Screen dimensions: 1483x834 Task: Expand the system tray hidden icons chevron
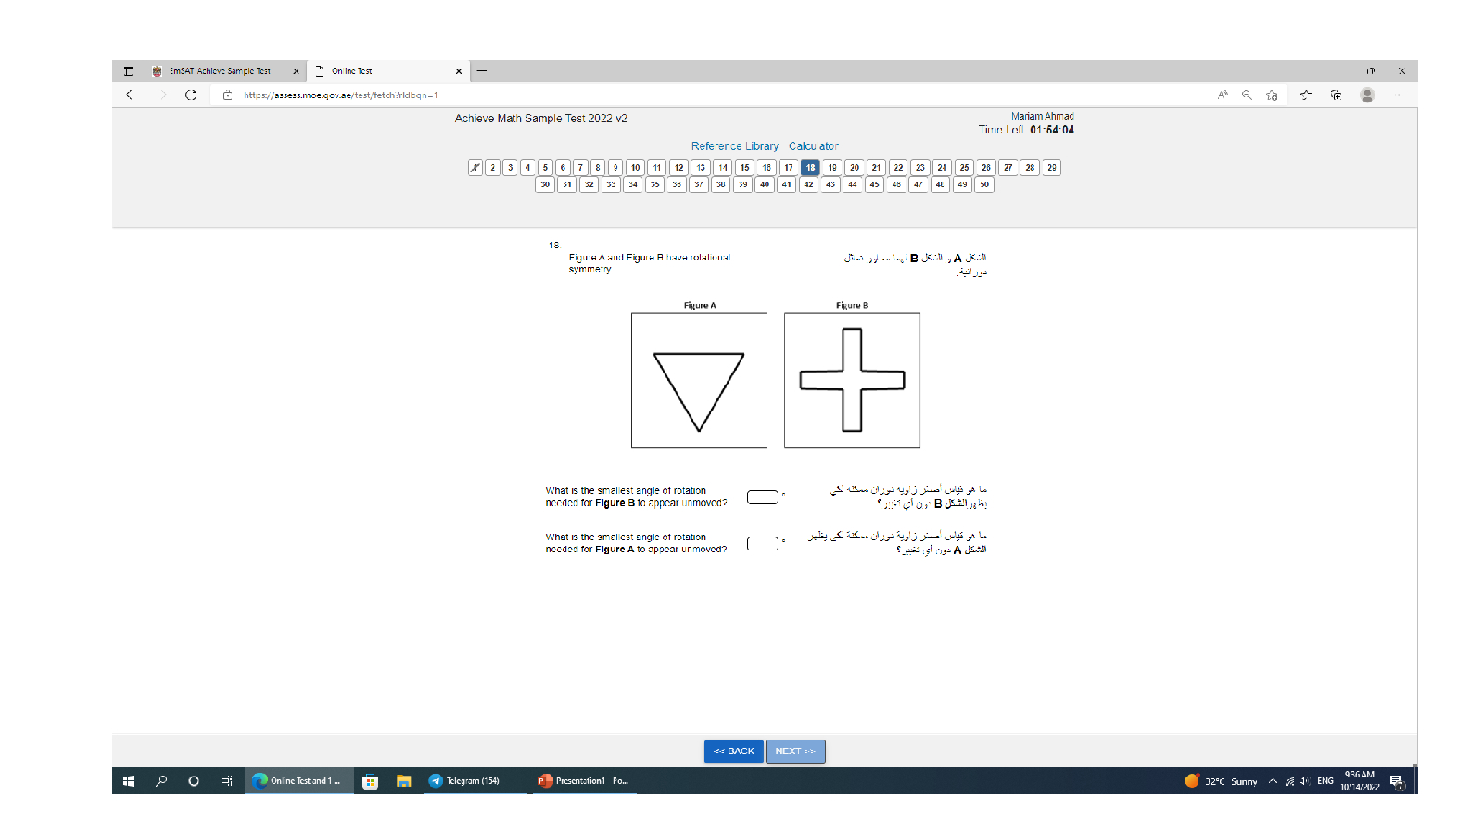tap(1273, 781)
